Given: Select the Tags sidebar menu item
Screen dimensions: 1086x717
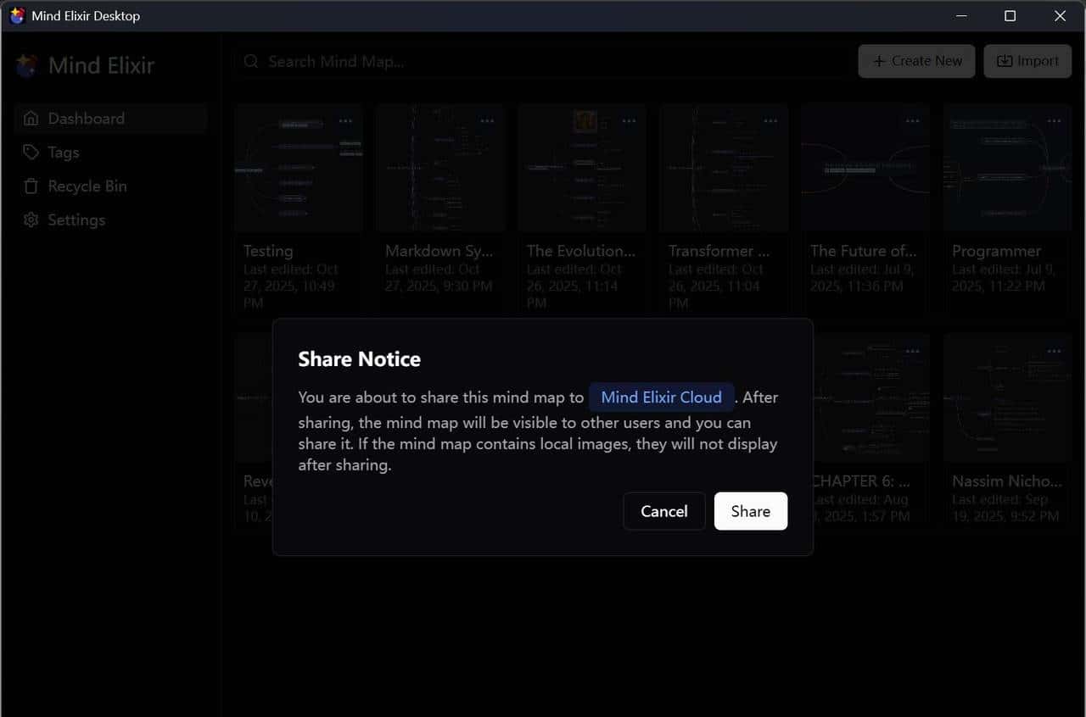Looking at the screenshot, I should [x=64, y=153].
